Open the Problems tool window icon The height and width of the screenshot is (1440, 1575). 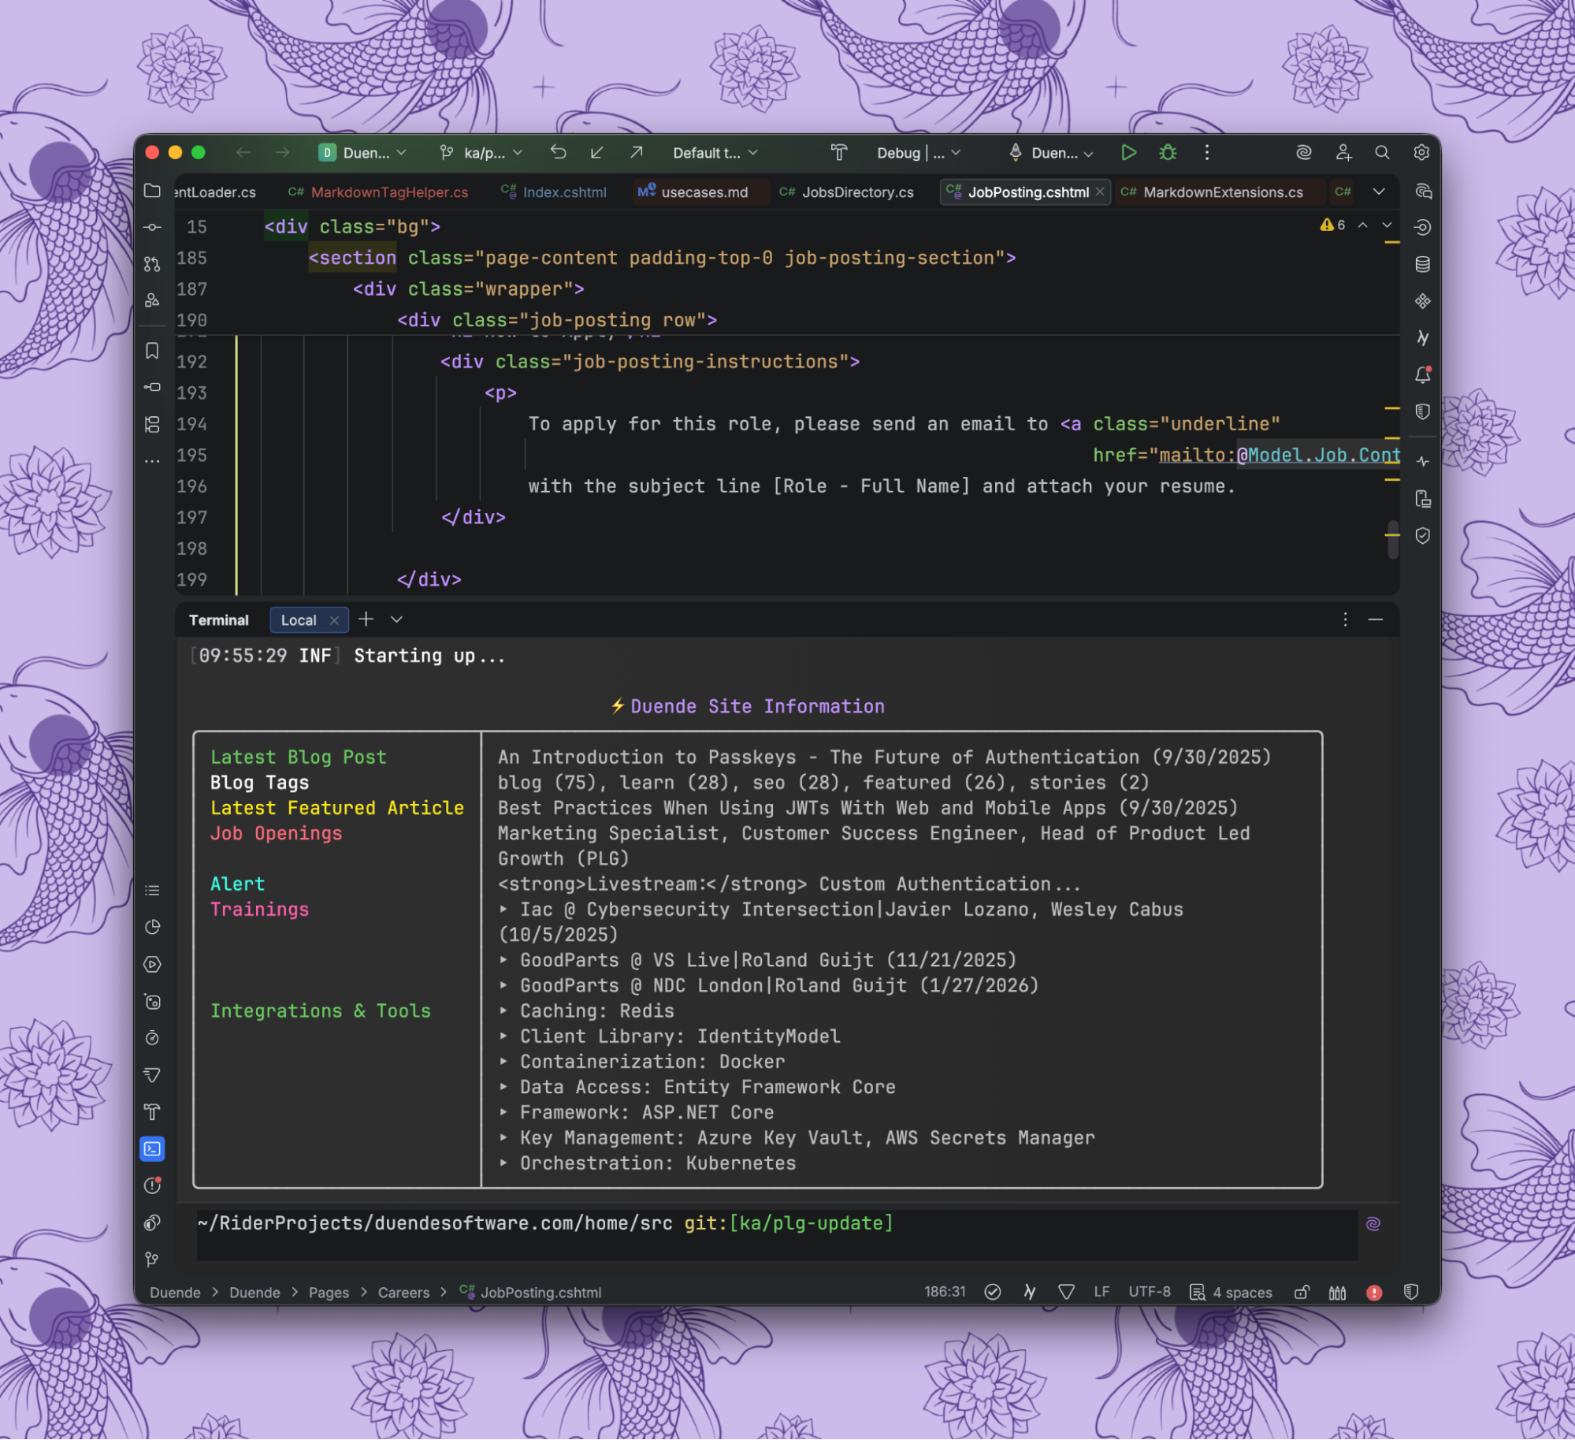[152, 1185]
